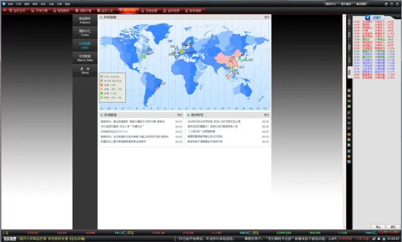Screen dimensions: 402x242
Task: Click 'More' link in global stocks news panel
Action: click(x=180, y=114)
